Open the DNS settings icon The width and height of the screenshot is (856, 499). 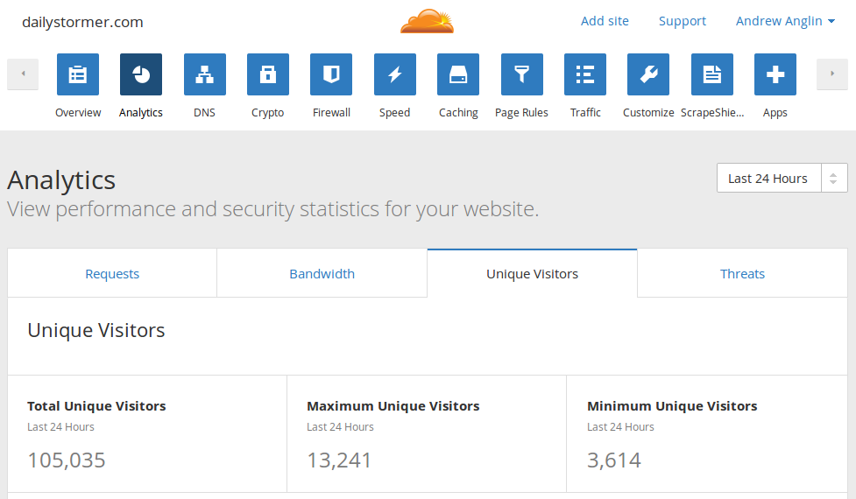pyautogui.click(x=204, y=74)
